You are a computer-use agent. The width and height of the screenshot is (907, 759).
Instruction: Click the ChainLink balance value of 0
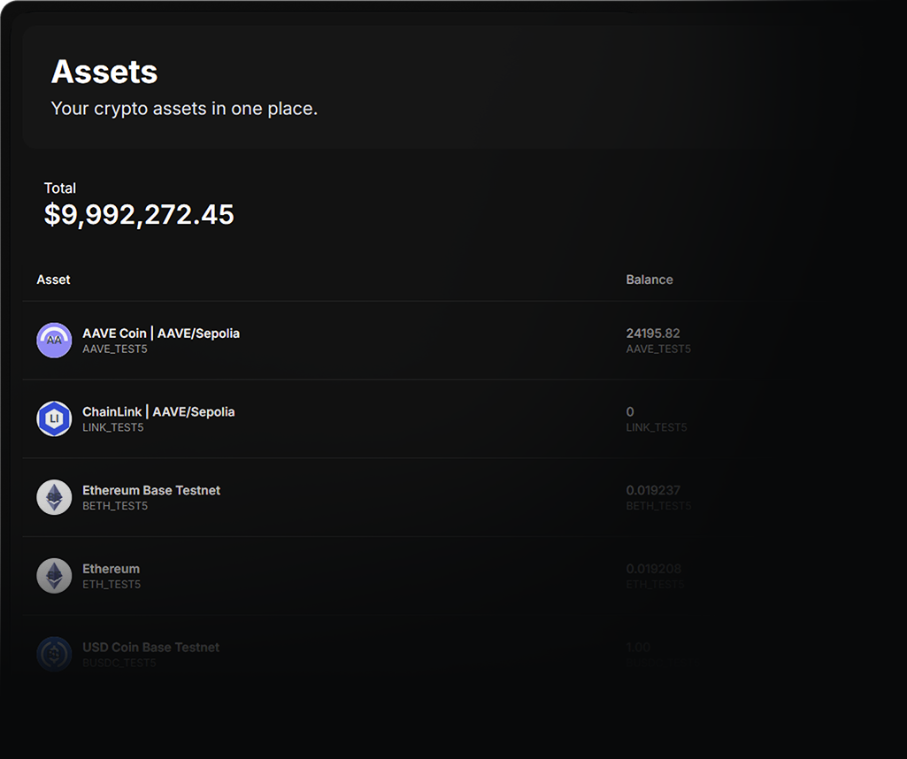(630, 411)
